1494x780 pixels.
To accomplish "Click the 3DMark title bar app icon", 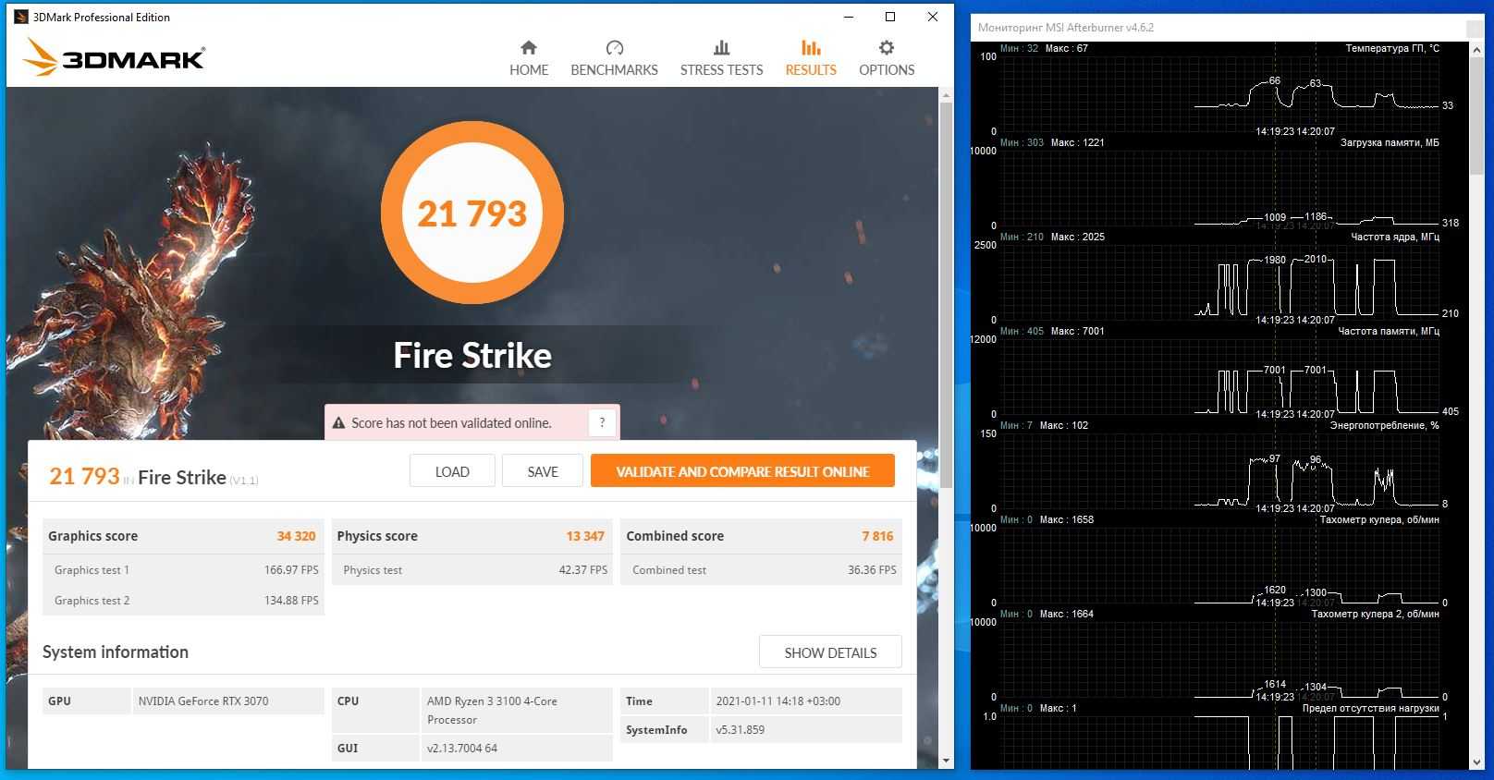I will pos(20,17).
